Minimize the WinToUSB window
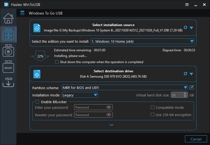The height and width of the screenshot is (145, 210). pos(196,5)
